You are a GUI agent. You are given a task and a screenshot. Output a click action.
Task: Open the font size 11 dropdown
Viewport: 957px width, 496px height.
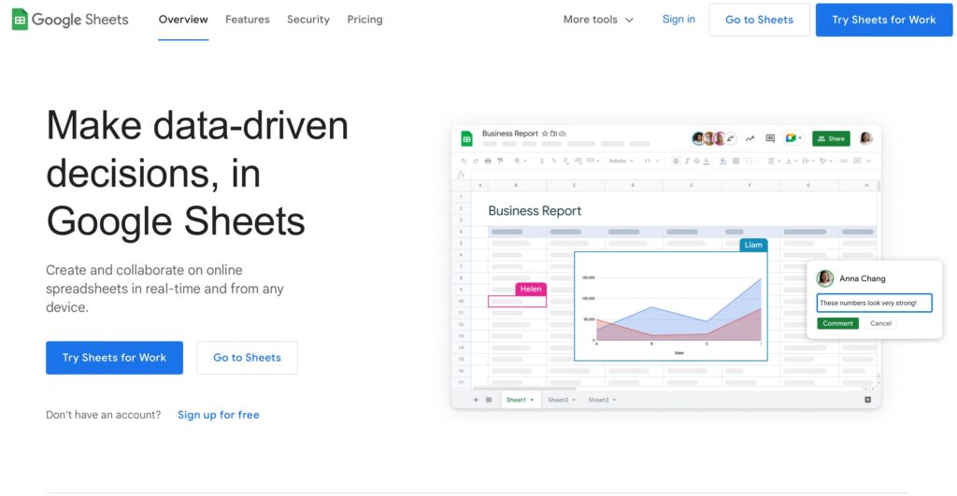coord(651,161)
